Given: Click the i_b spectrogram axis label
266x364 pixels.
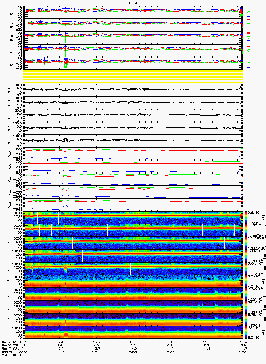Looking at the screenshot, I should point(8,218).
